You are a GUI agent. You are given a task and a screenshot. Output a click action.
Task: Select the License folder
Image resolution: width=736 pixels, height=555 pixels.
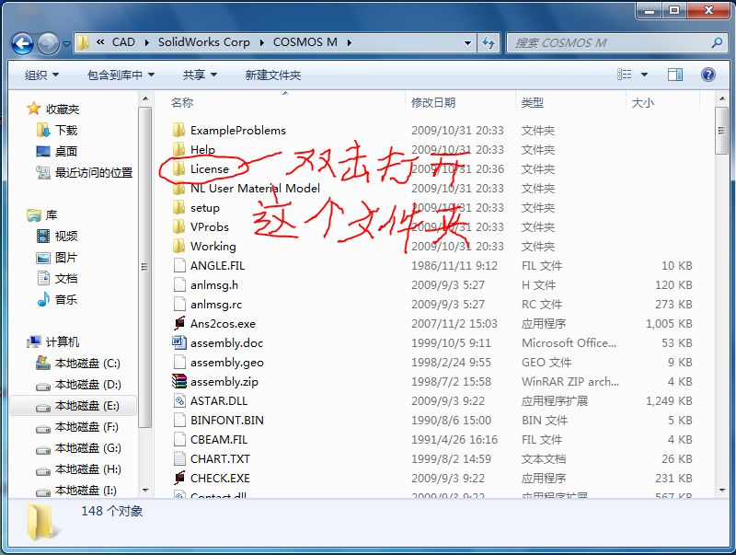(x=201, y=169)
